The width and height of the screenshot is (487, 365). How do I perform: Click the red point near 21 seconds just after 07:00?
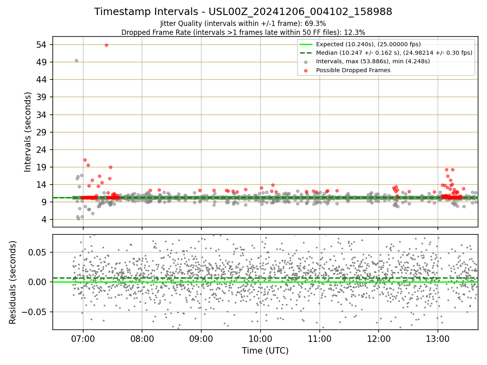[85, 160]
